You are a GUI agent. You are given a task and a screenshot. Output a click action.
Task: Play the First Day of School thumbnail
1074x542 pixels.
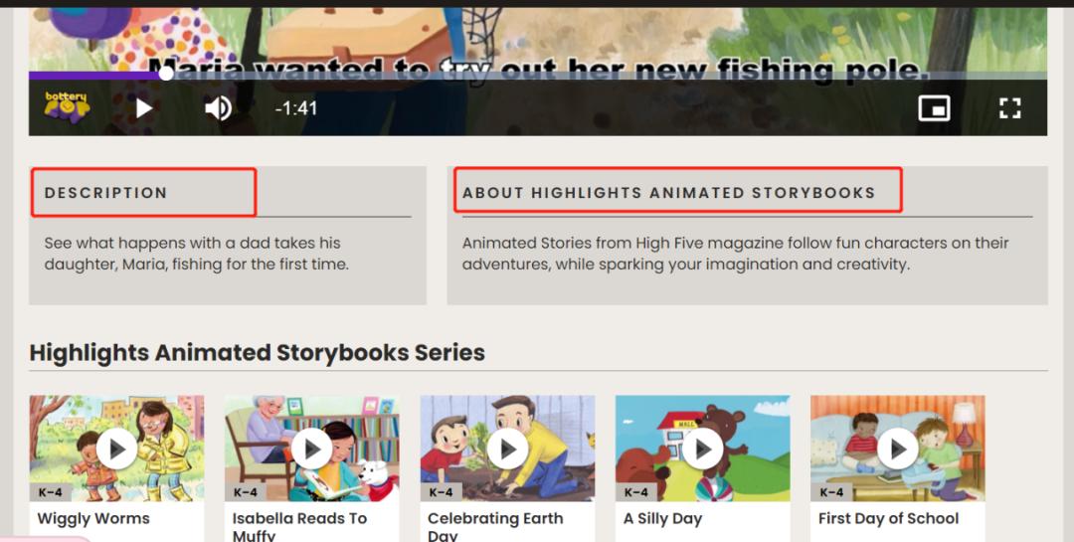point(898,449)
